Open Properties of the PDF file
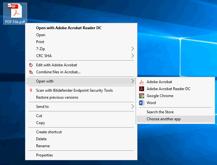This screenshot has width=217, height=165. (x=81, y=155)
